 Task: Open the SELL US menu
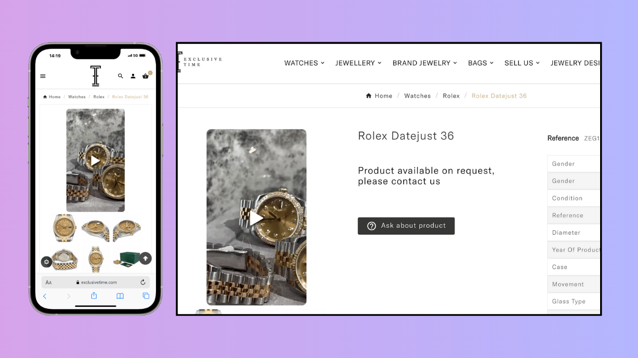(x=522, y=63)
